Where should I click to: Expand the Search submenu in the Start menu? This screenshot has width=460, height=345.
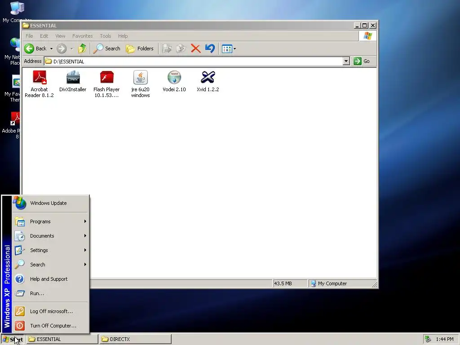coord(50,265)
